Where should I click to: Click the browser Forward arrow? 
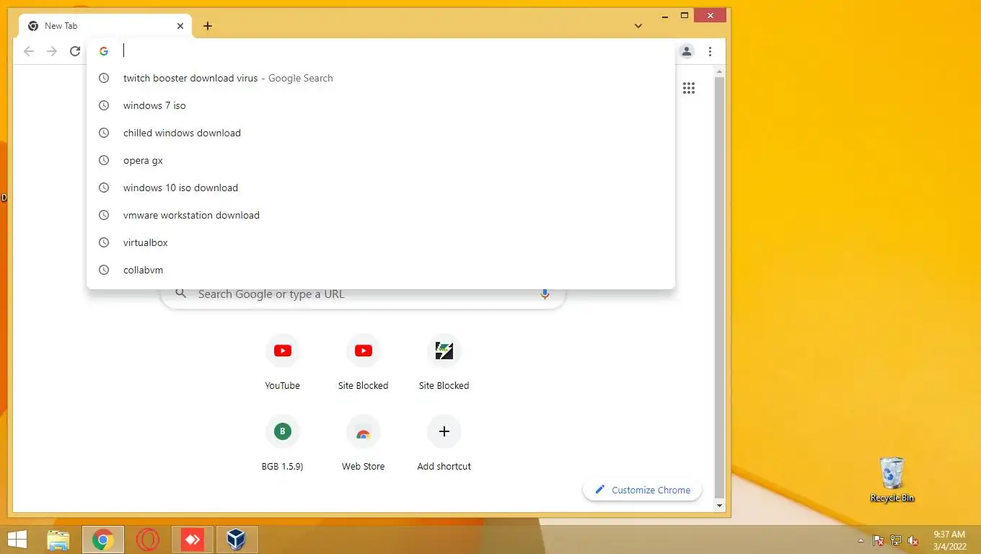pyautogui.click(x=52, y=51)
